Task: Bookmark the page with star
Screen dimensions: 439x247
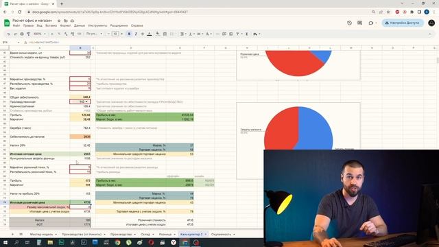Action: click(388, 12)
